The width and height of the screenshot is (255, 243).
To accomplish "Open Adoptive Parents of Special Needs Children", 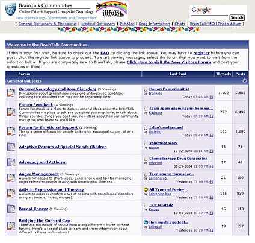I will pyautogui.click(x=63, y=147).
